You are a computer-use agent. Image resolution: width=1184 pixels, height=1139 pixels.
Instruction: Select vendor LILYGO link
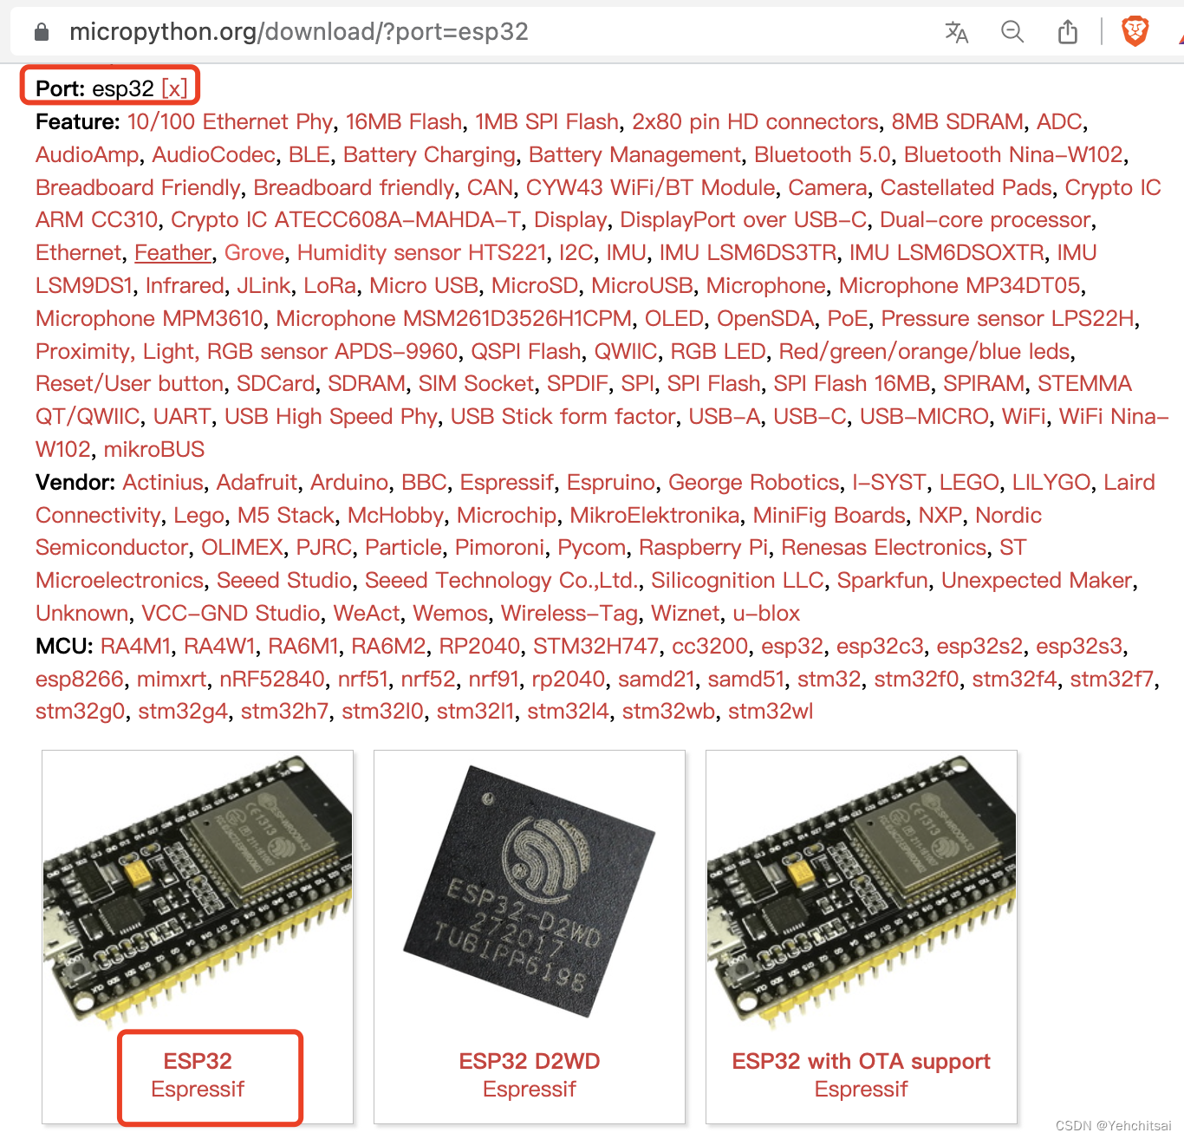(1051, 483)
